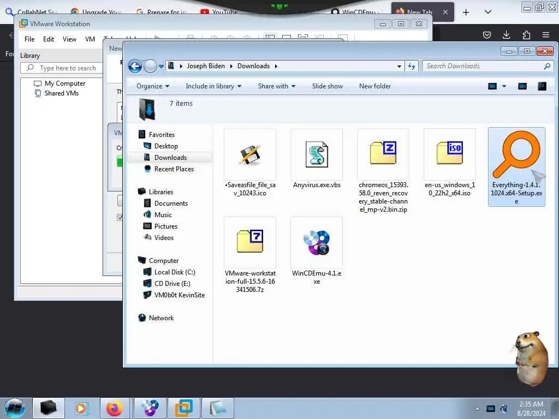Open a new browser tab with plus
The width and height of the screenshot is (559, 419).
point(466,13)
